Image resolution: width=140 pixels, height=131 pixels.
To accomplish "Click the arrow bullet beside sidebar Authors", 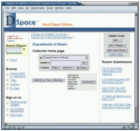I will [x=7, y=84].
